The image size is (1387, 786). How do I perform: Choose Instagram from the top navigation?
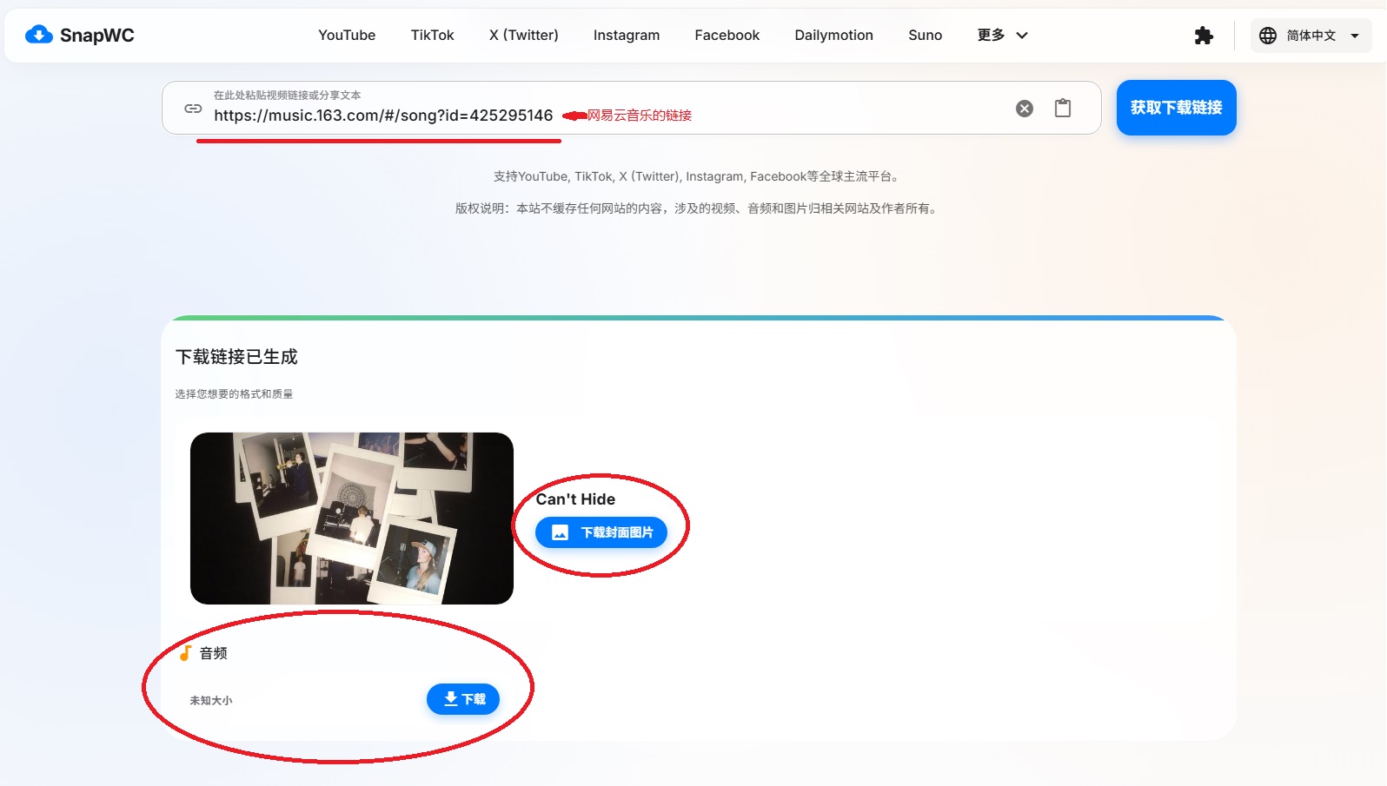pyautogui.click(x=626, y=36)
